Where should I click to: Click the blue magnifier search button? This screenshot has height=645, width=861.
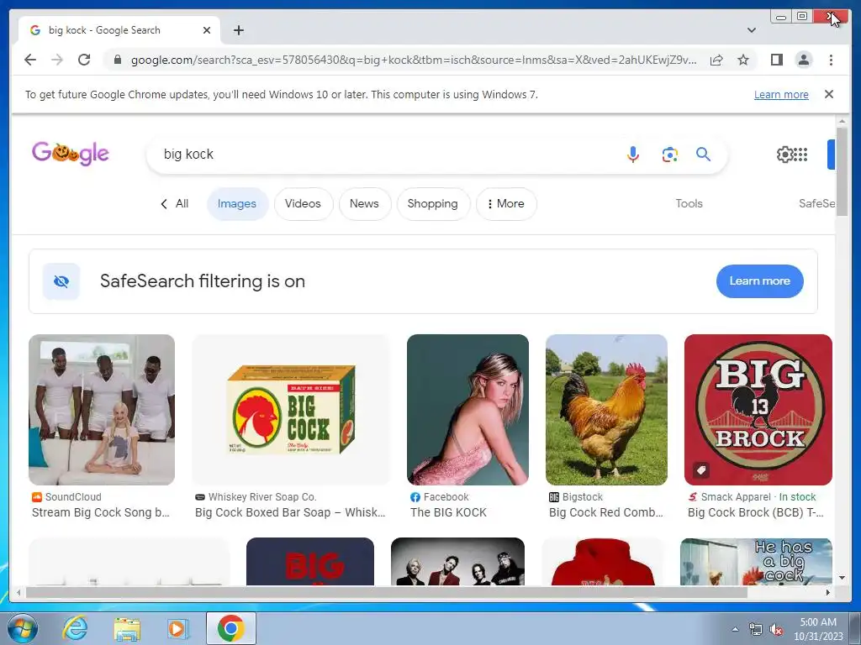coord(704,155)
